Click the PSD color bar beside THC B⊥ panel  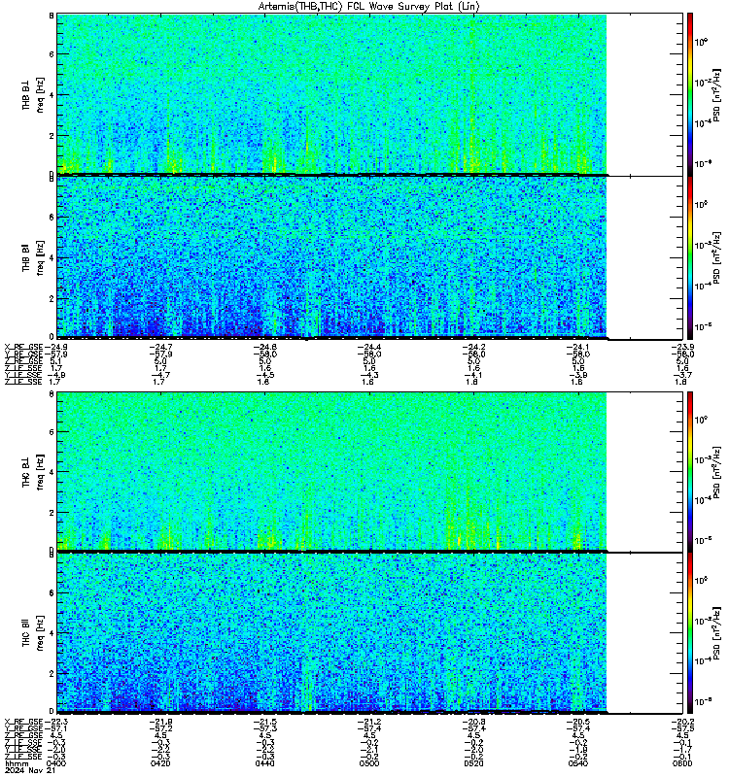(x=690, y=471)
